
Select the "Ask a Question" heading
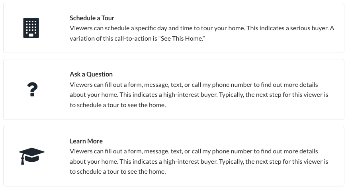[x=91, y=74]
